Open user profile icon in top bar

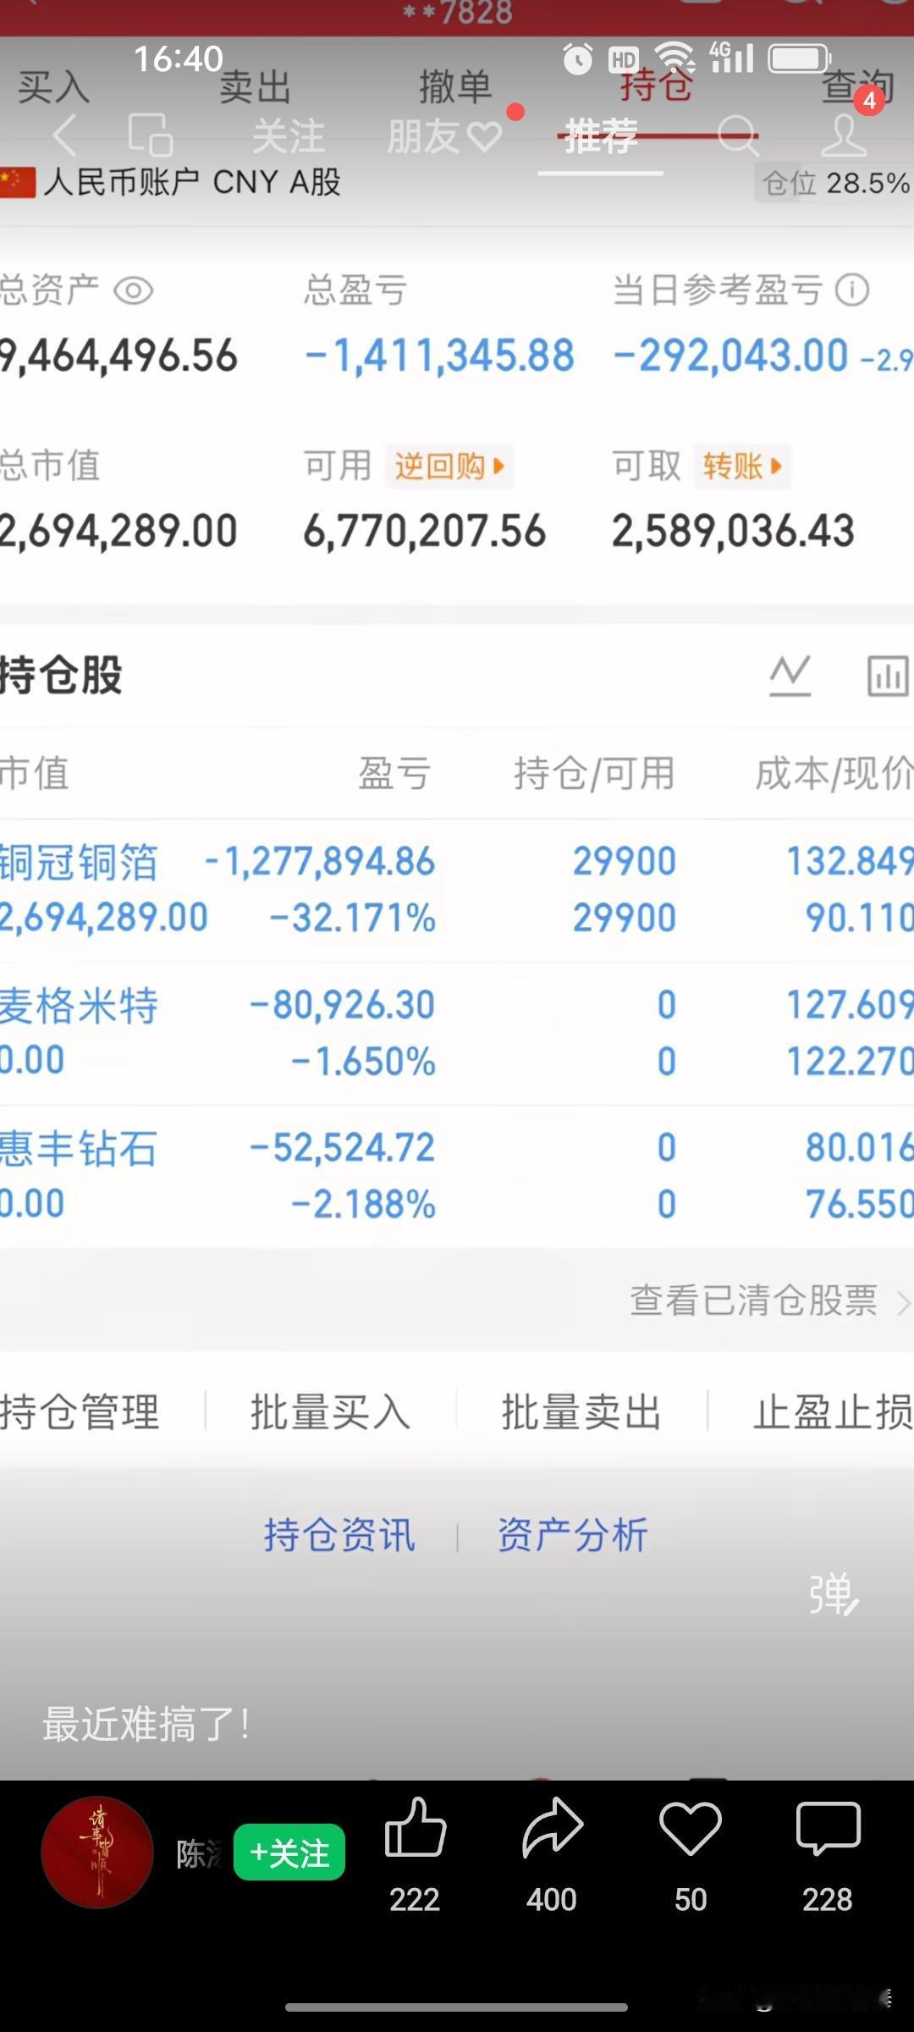844,135
